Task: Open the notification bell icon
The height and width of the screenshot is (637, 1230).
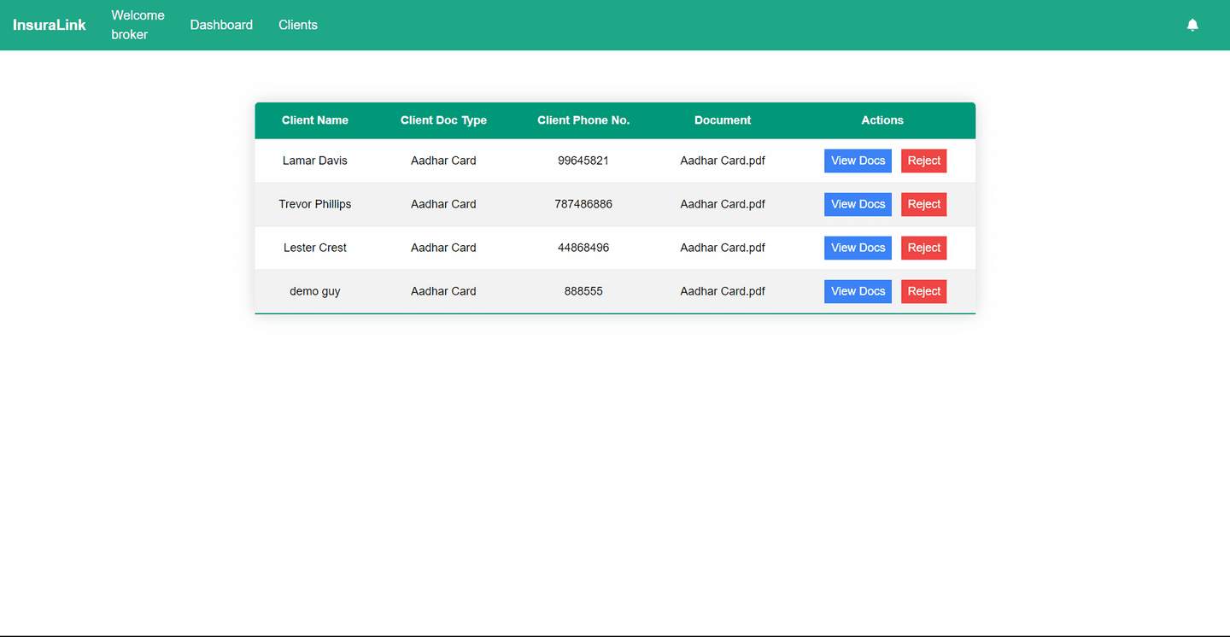Action: [1192, 25]
